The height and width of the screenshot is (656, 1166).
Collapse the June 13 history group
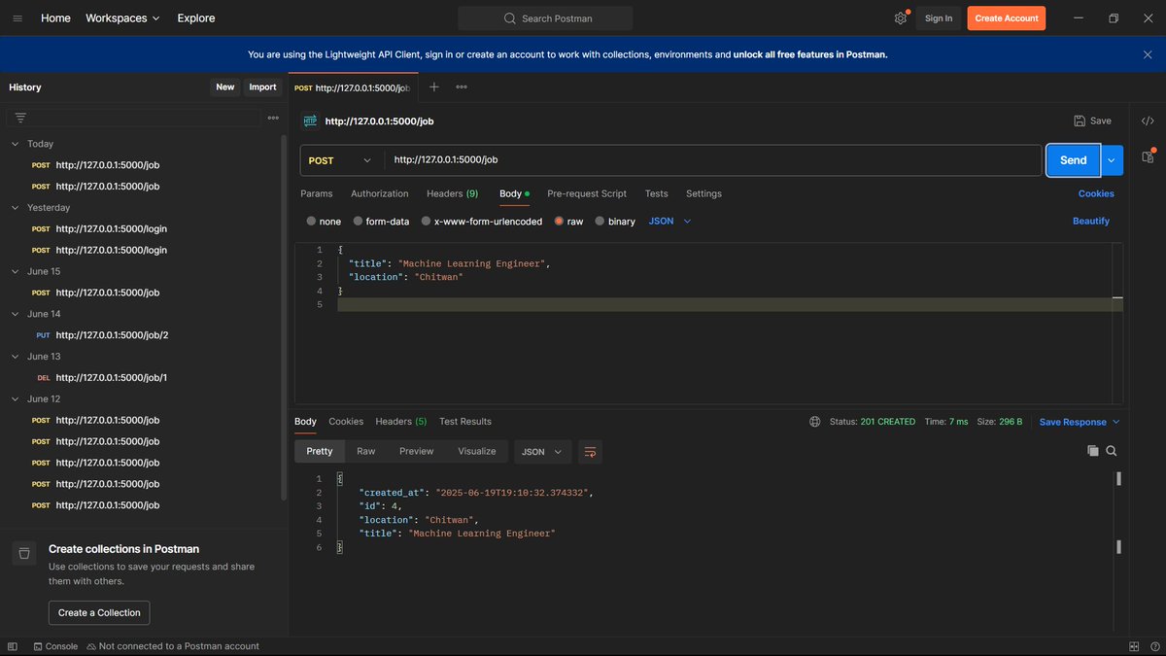point(15,357)
